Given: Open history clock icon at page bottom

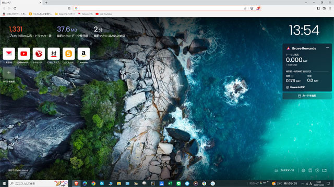Looking at the screenshot, I should [x=317, y=170].
